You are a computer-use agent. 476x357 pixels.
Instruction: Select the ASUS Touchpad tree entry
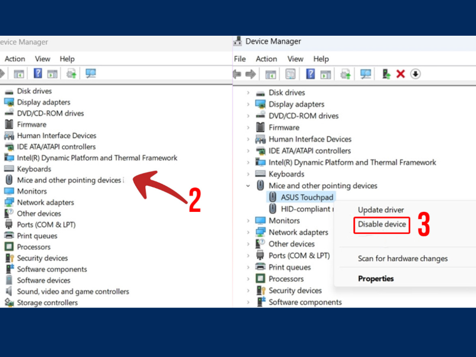point(307,198)
